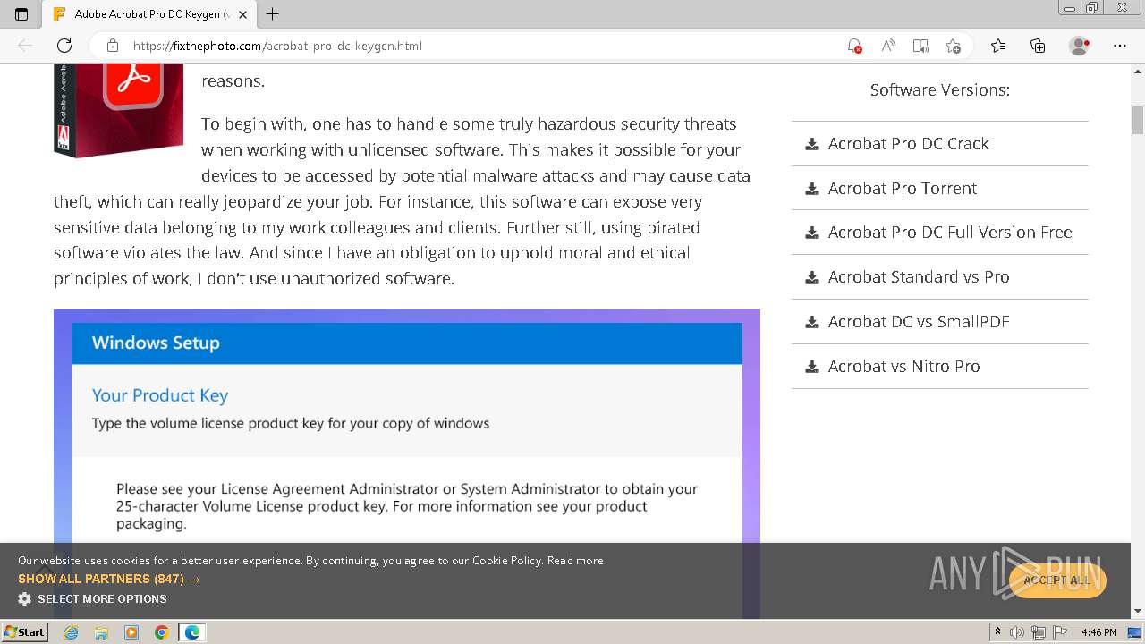This screenshot has height=644, width=1145.
Task: Open Acrobat Standard vs Pro link
Action: (919, 277)
